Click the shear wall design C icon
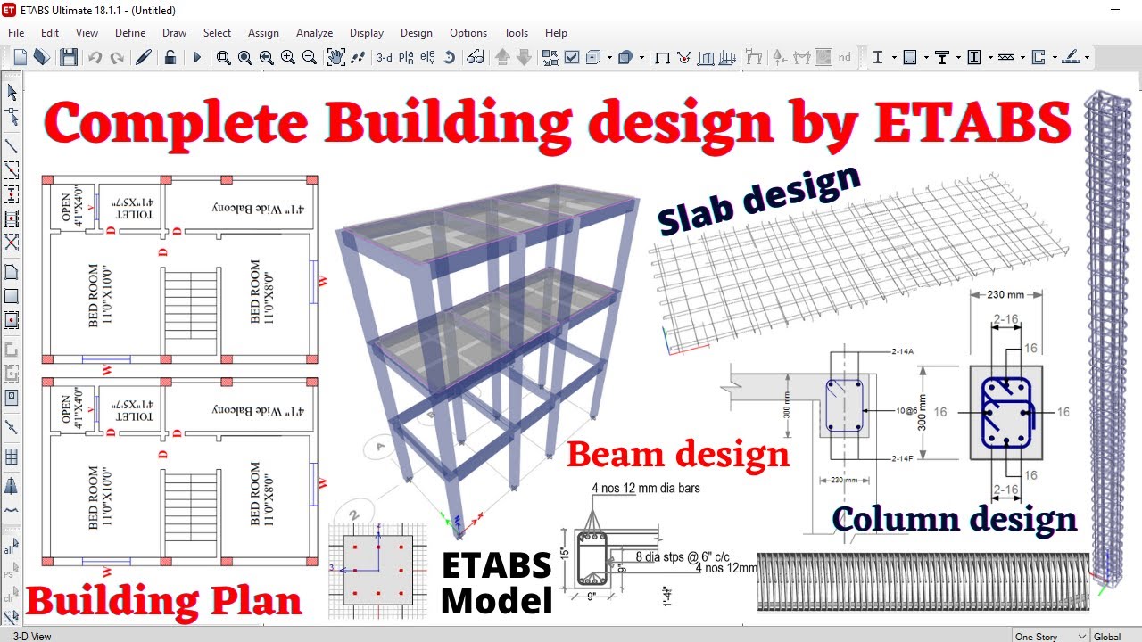Screen dimensions: 1142x642 1039,57
